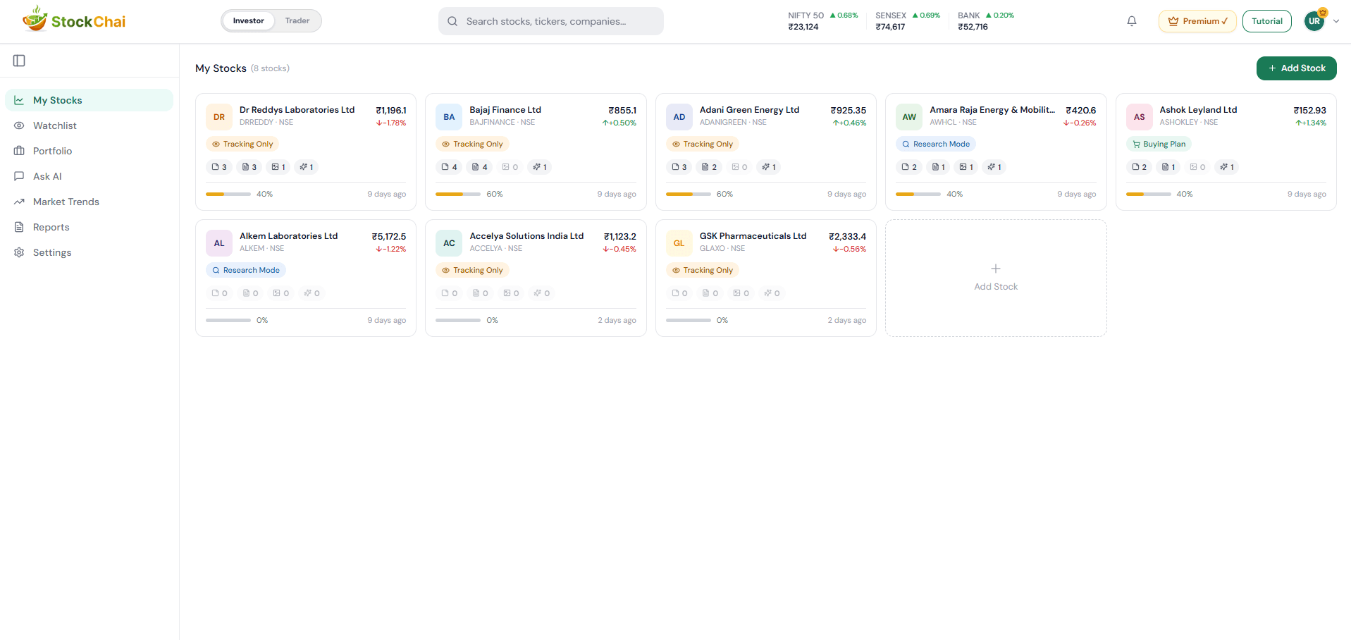Focus the search stocks input field
The width and height of the screenshot is (1351, 640).
click(x=551, y=21)
